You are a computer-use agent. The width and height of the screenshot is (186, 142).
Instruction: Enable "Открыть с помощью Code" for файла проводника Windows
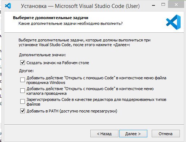[x=22, y=80]
